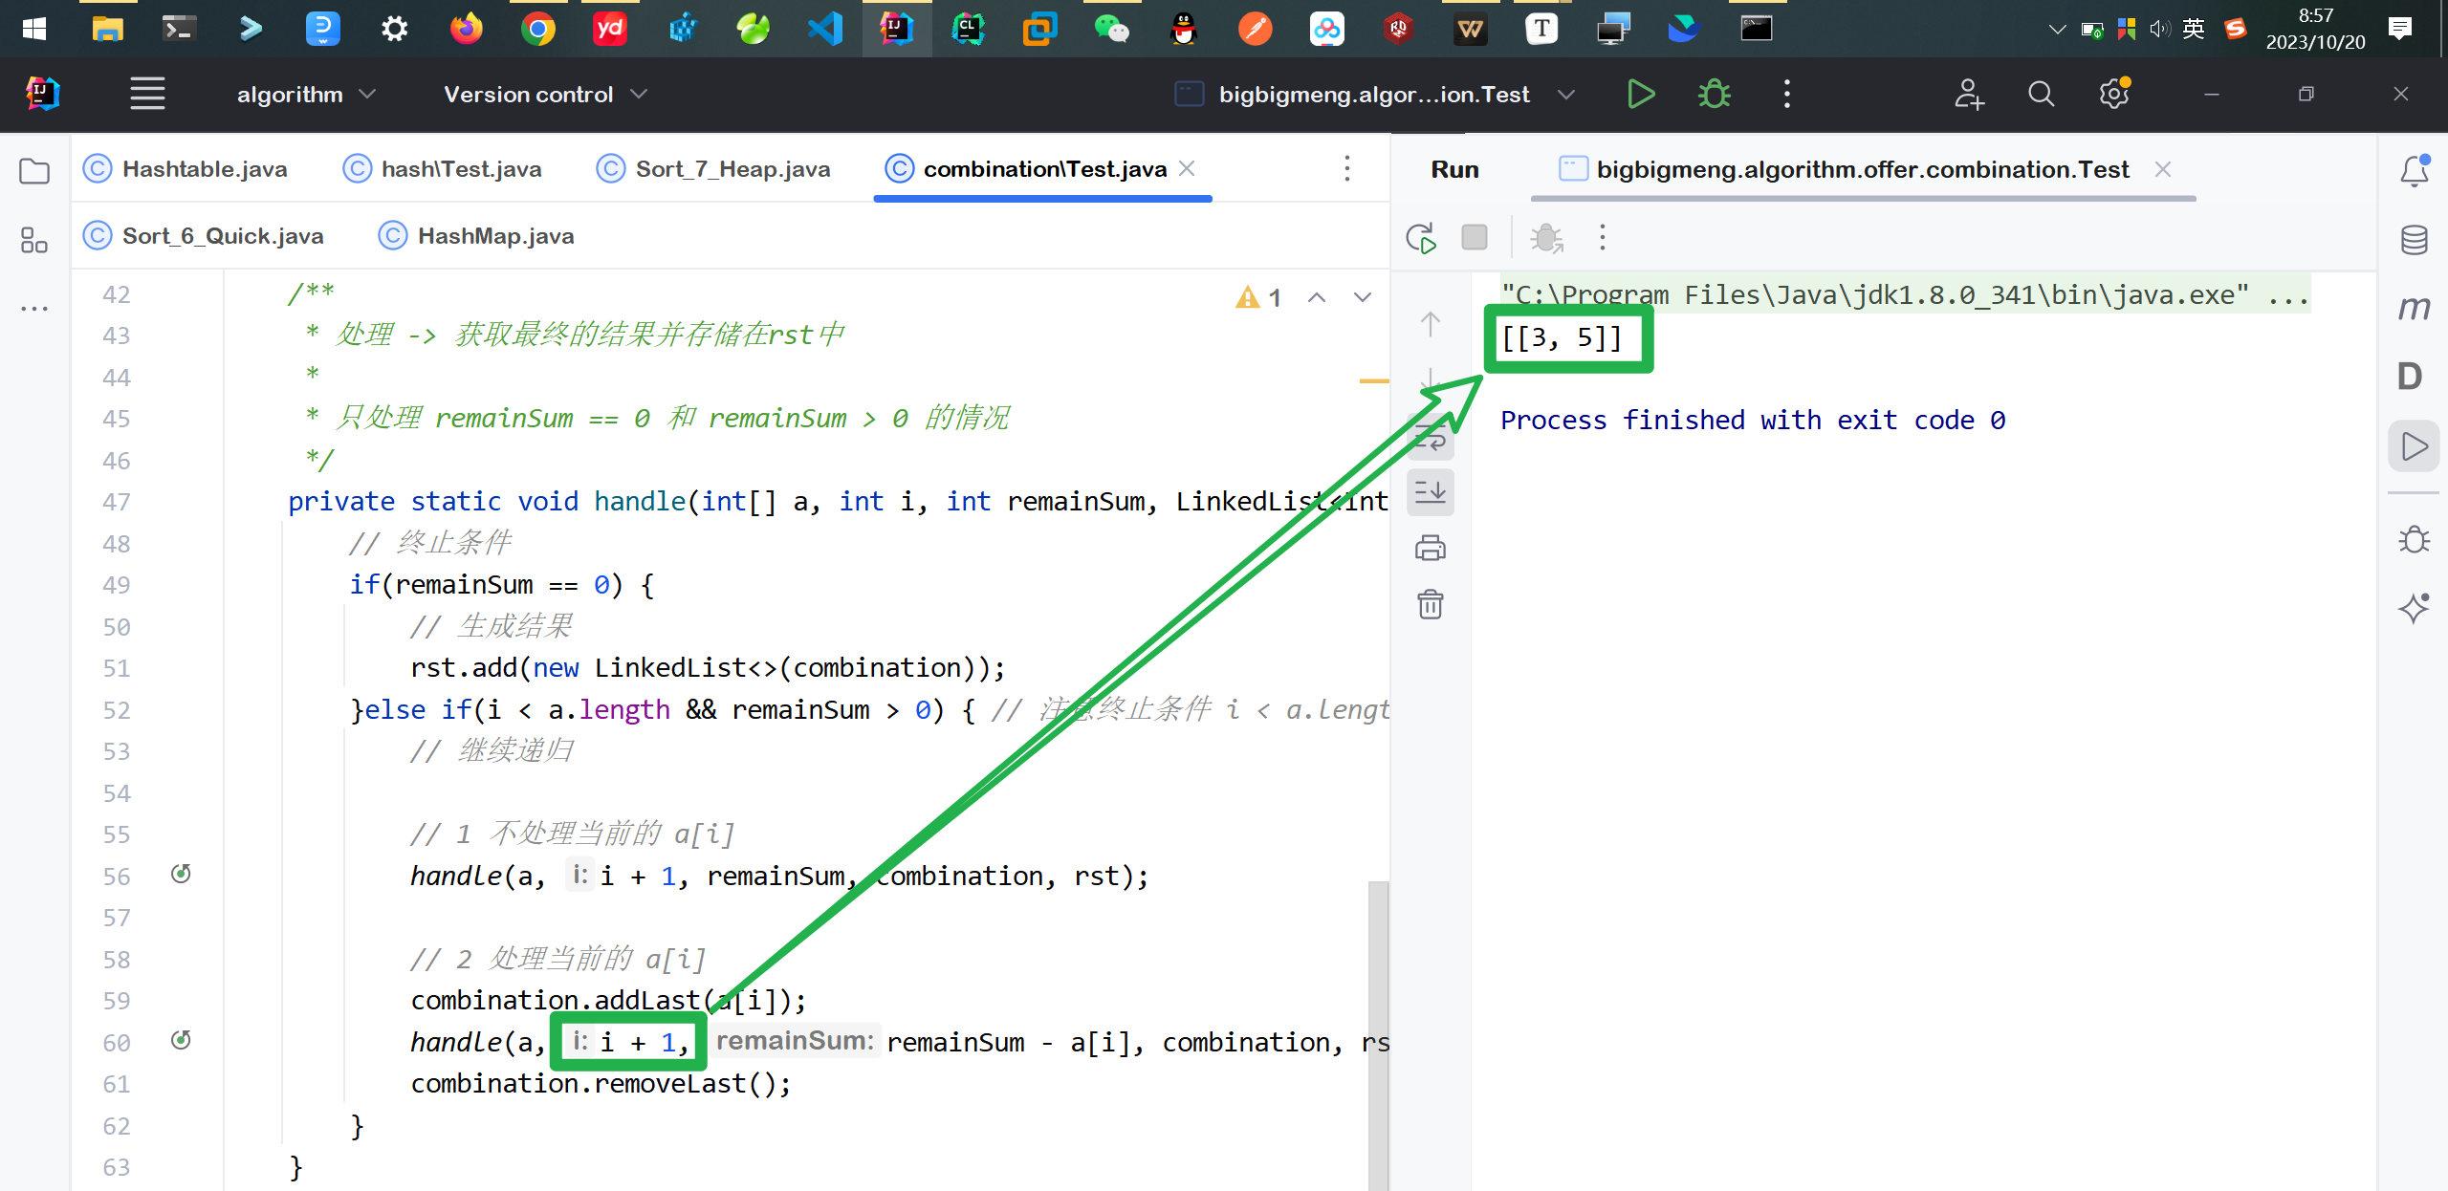Print the console output
The height and width of the screenshot is (1191, 2448).
coord(1431,548)
